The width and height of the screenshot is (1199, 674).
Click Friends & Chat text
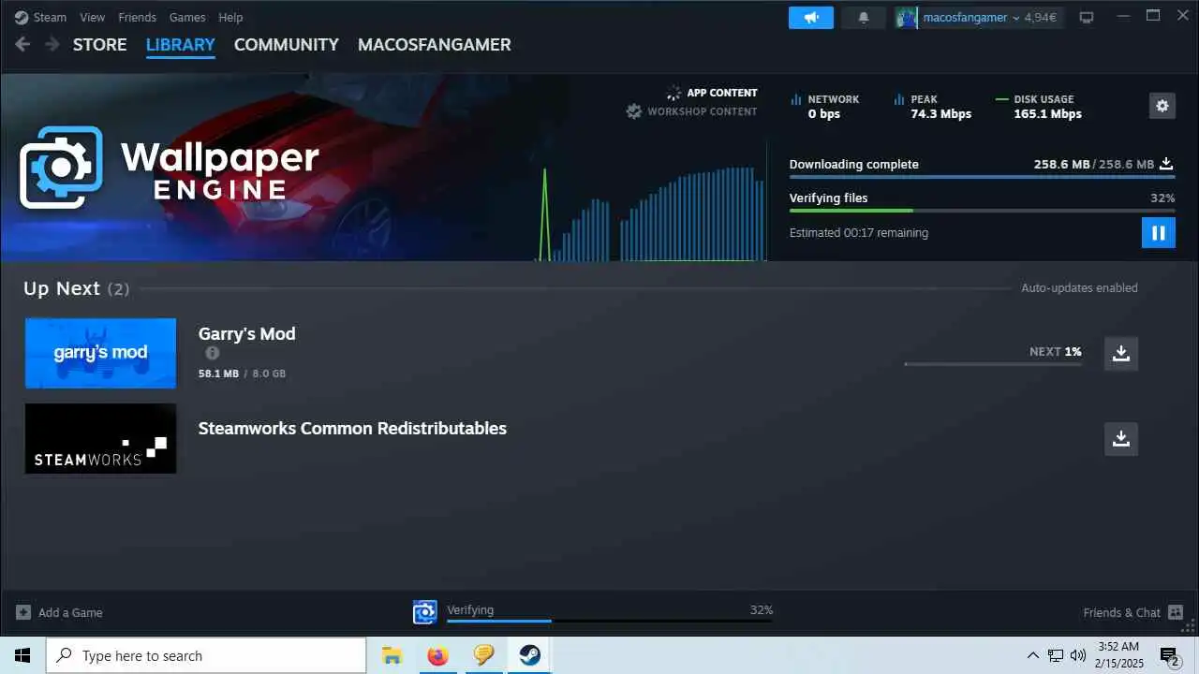click(1122, 612)
